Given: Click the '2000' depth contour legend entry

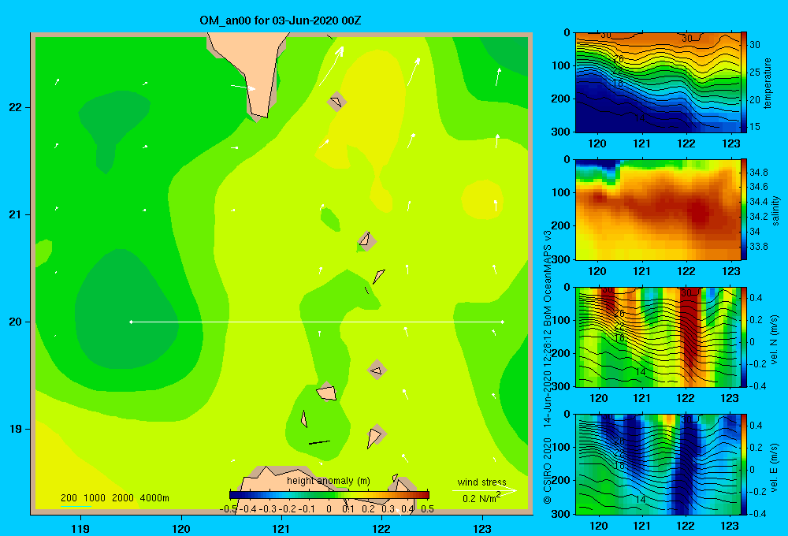Looking at the screenshot, I should pos(123,498).
